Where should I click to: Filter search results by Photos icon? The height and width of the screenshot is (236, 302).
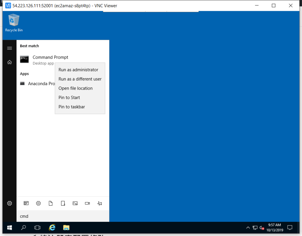point(75,203)
